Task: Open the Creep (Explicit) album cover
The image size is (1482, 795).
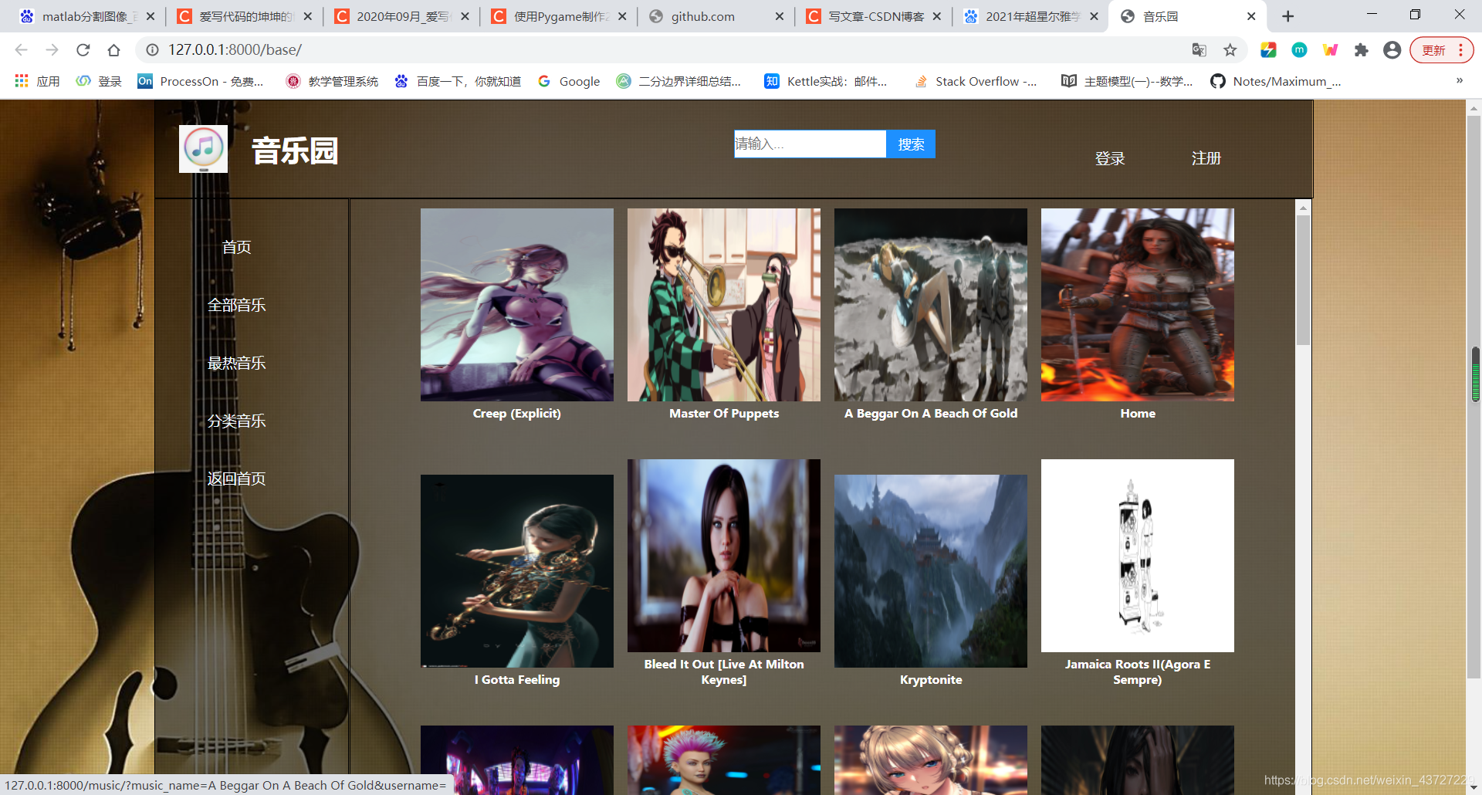Action: point(517,305)
